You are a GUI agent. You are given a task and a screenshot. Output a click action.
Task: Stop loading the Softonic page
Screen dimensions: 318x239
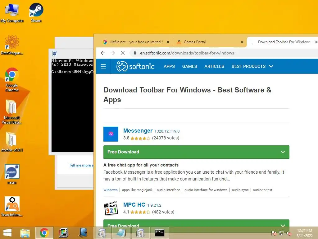[x=122, y=53]
